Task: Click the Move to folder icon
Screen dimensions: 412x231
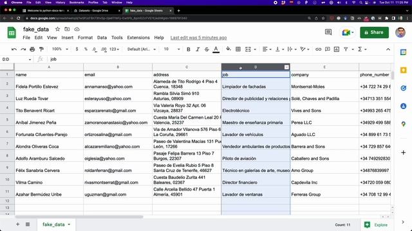Action: tap(67, 29)
